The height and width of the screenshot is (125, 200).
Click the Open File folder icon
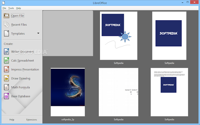[6, 16]
